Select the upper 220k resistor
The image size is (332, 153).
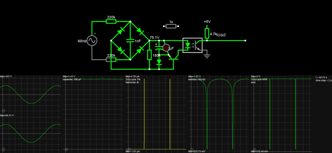click(111, 22)
